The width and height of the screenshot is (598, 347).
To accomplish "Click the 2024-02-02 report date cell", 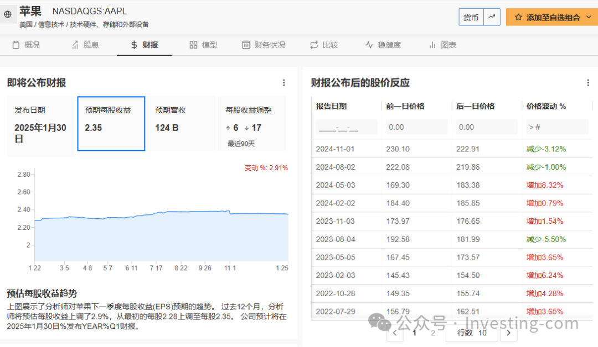I will [335, 203].
